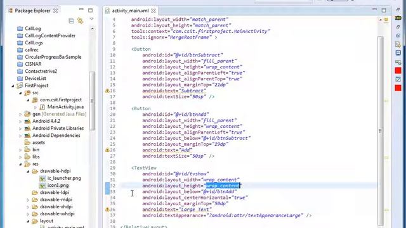
Task: Open the Console monitor icon in right trim
Action: point(398,53)
